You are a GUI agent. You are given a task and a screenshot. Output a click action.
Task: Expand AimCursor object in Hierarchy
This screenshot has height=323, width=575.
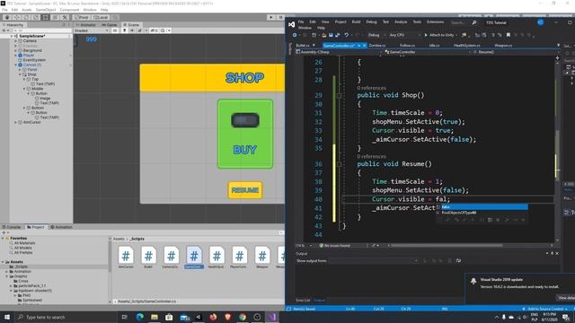pyautogui.click(x=16, y=122)
